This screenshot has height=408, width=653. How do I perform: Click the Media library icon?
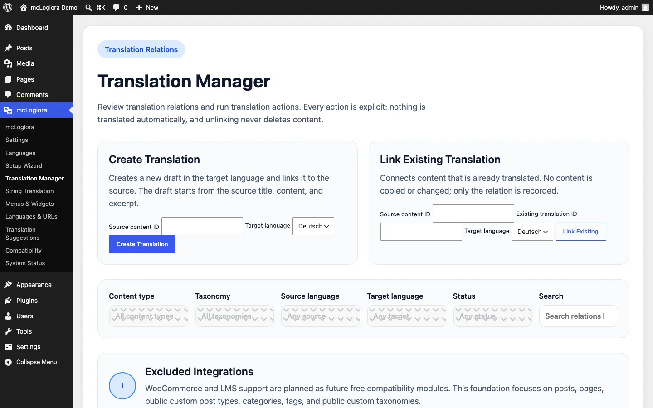[8, 63]
